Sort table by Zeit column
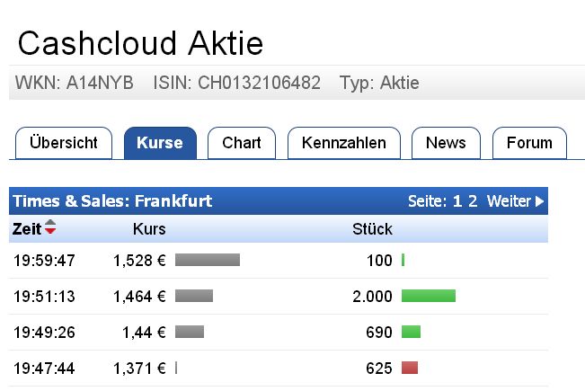 click(27, 228)
